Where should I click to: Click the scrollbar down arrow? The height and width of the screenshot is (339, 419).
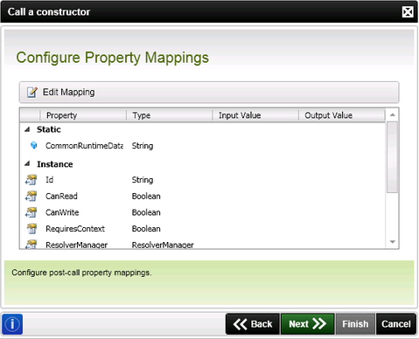click(393, 242)
